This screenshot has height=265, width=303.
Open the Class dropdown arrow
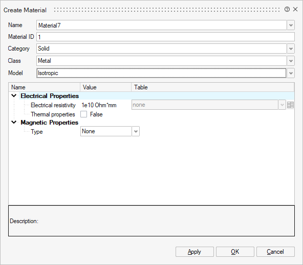click(x=291, y=61)
